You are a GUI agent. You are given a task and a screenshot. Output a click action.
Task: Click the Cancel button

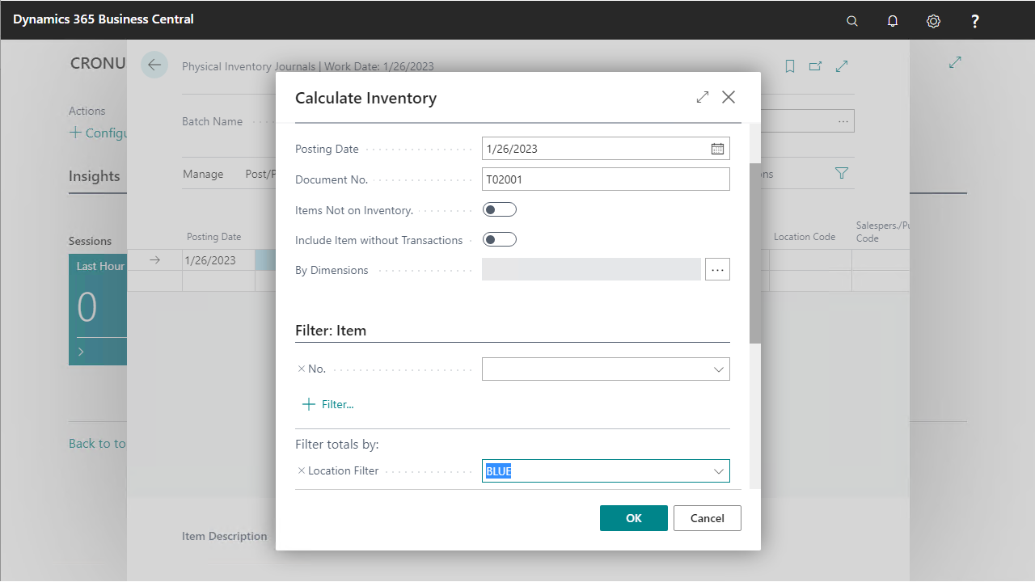coord(708,518)
